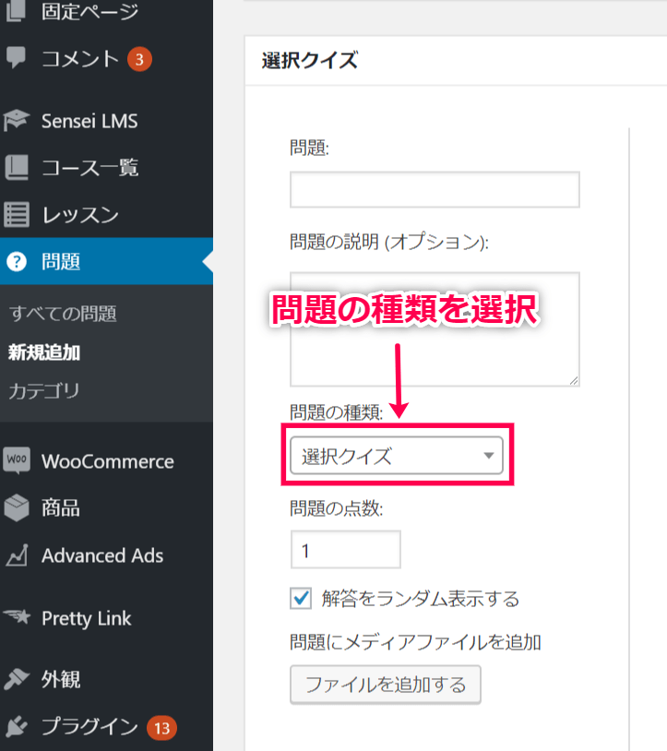Viewport: 667px width, 751px height.
Task: Click the 外観 paintbrush icon
Action: tap(17, 679)
